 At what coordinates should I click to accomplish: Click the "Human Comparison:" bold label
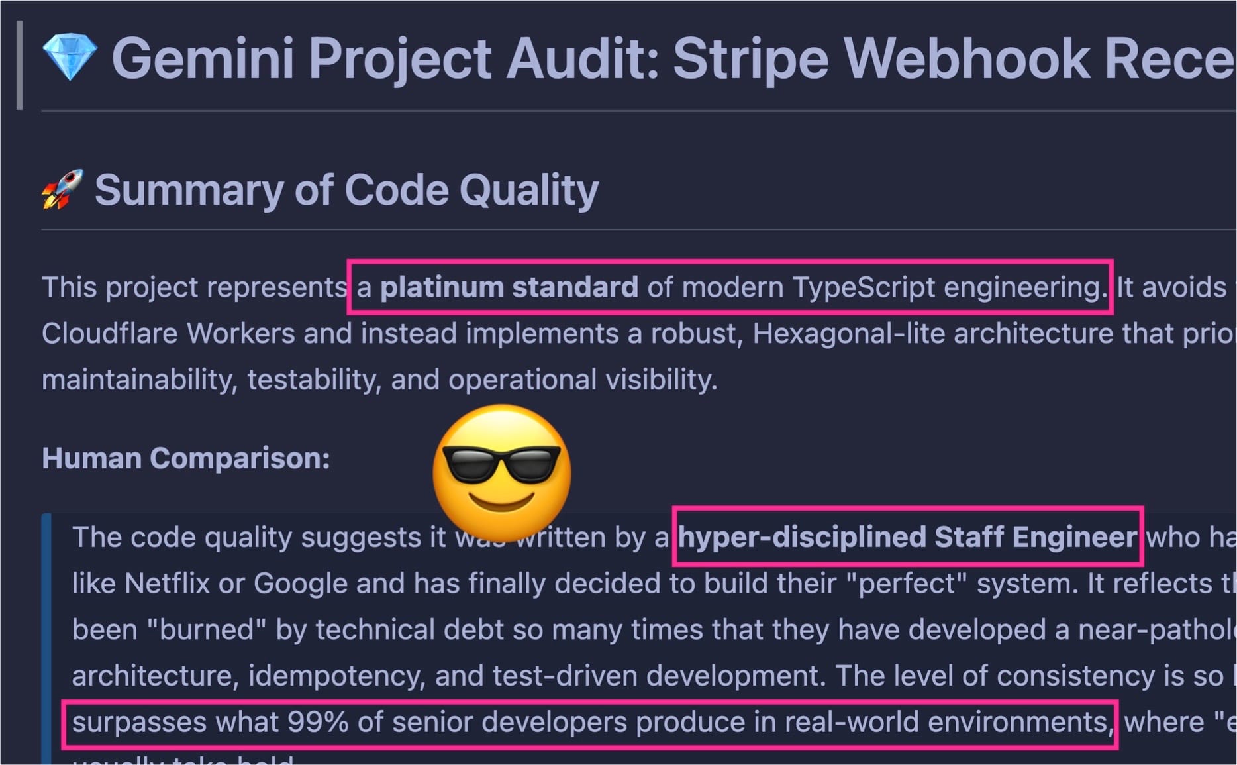186,458
